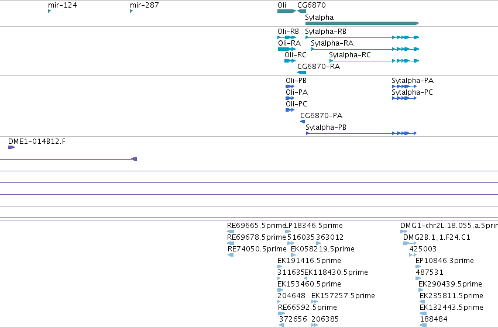498x328 pixels.
Task: Click the 372656 EST label
Action: point(293,319)
